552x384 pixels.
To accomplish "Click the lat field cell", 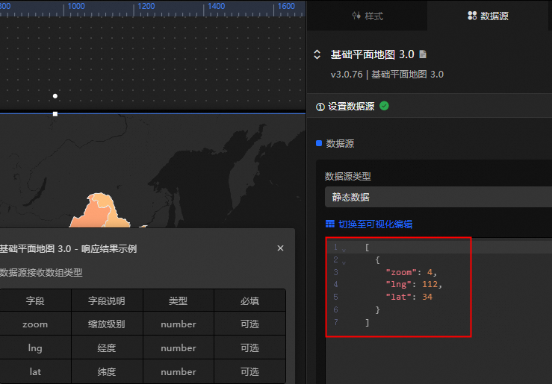I will 35,372.
